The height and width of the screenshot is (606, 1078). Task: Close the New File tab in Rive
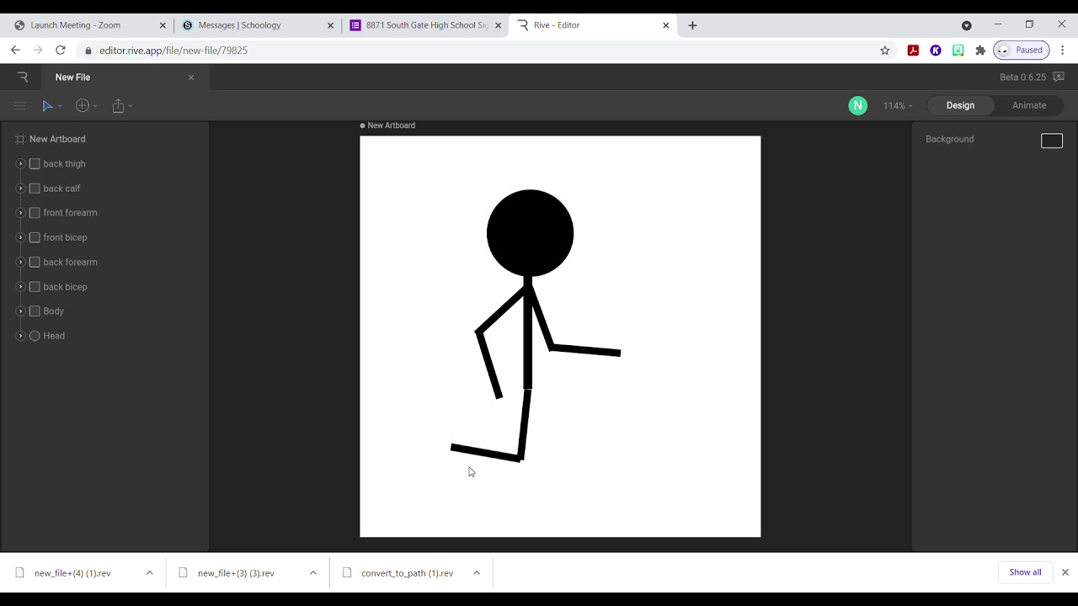point(191,77)
